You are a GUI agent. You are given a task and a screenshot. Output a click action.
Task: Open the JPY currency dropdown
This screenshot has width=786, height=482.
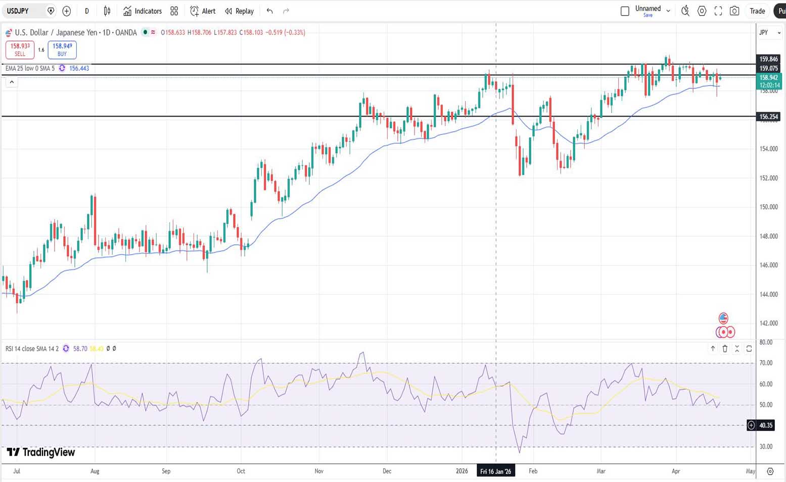[x=769, y=33]
